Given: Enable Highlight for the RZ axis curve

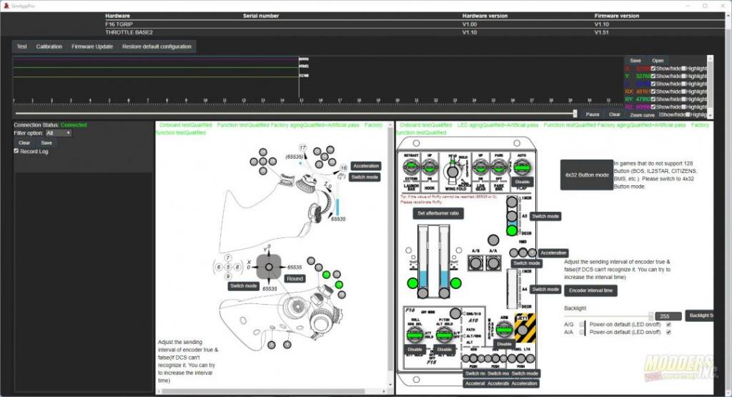Looking at the screenshot, I should 683,107.
